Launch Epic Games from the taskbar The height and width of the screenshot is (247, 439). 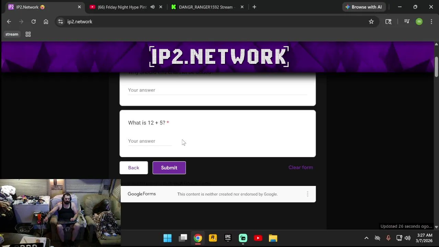(228, 238)
